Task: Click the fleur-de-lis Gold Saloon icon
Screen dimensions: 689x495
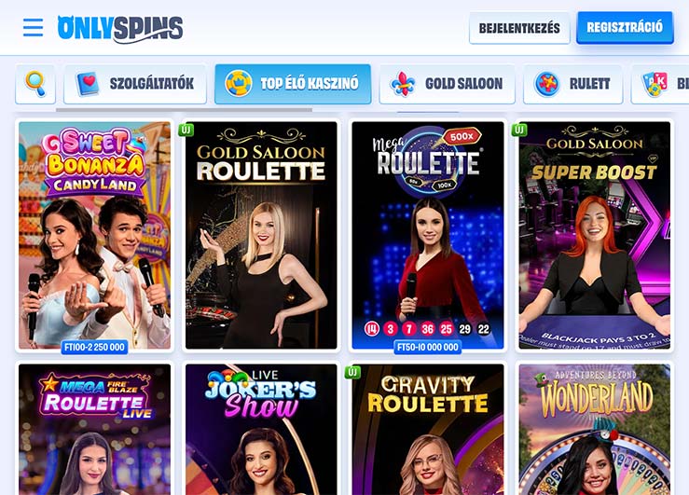Action: (x=402, y=84)
